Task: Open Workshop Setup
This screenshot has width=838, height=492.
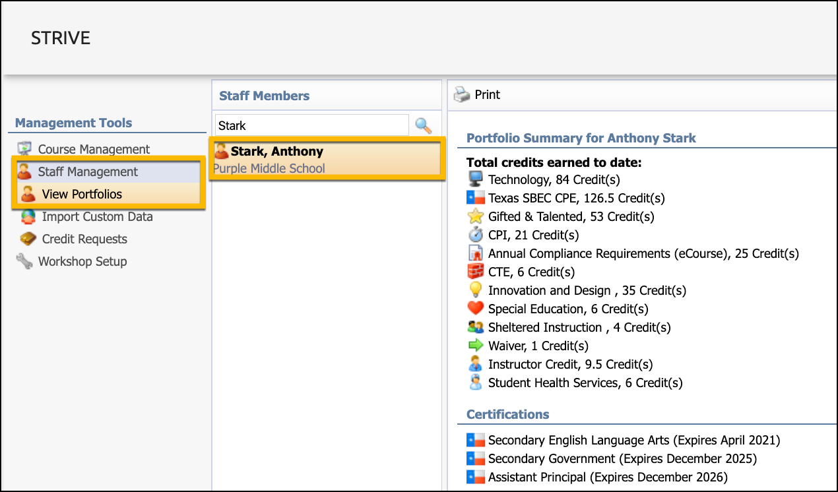Action: [x=82, y=261]
